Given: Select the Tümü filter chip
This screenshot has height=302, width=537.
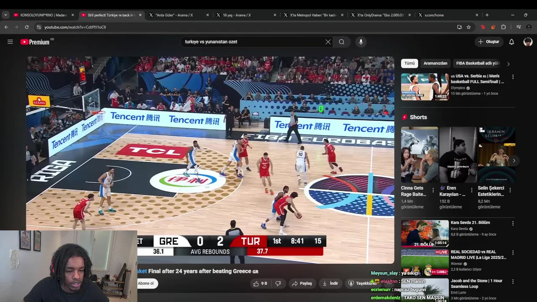Looking at the screenshot, I should [409, 63].
